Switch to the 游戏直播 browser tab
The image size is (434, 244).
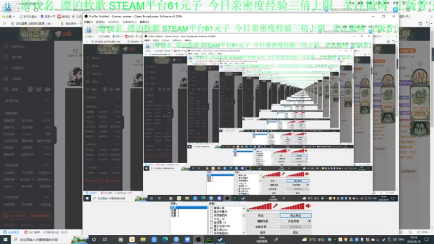click(x=32, y=23)
